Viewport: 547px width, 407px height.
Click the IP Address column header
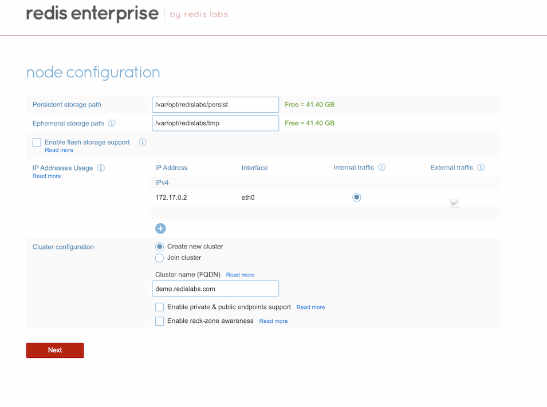[x=171, y=168]
